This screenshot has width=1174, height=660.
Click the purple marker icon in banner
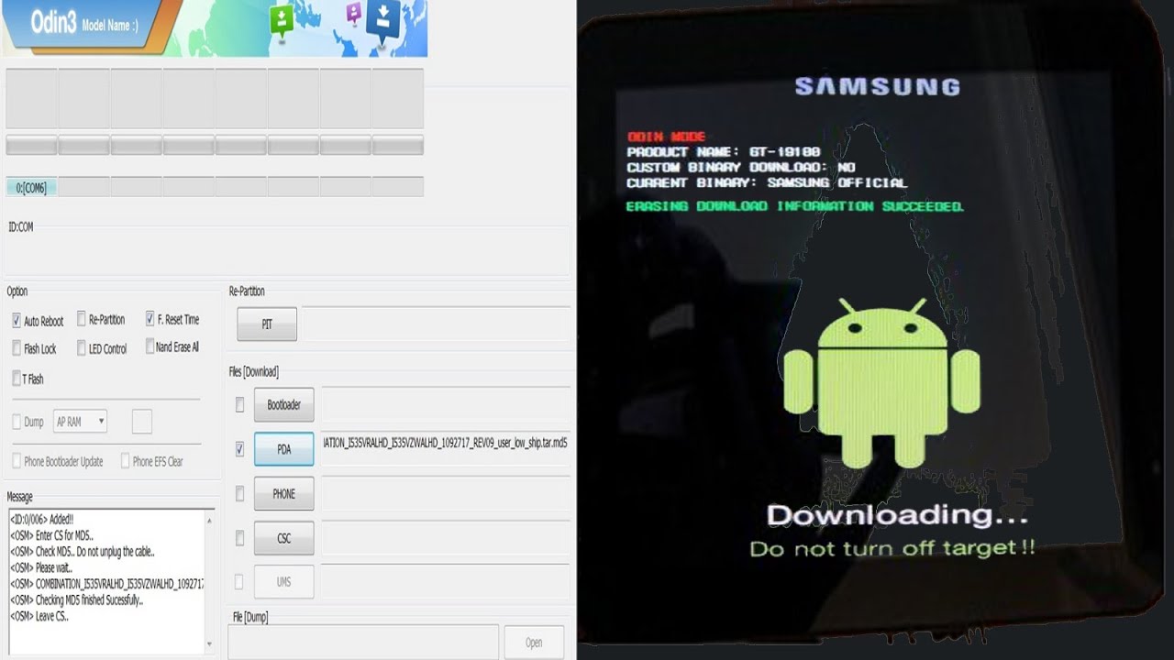pos(354,13)
